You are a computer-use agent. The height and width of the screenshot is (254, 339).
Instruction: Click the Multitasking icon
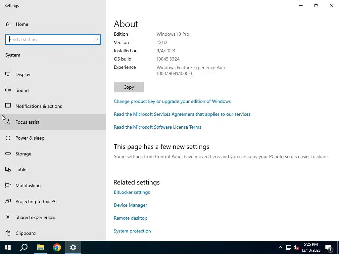[8, 185]
